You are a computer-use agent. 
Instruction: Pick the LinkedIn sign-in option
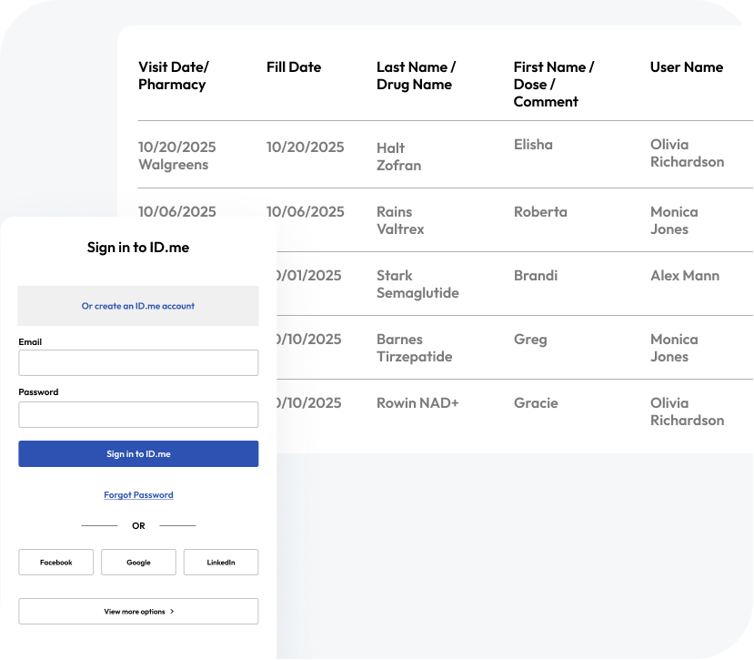221,563
